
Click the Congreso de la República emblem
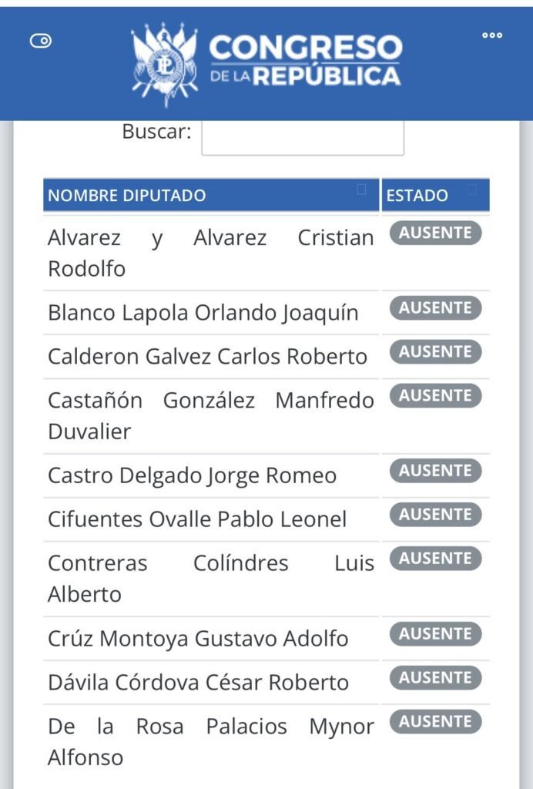tap(164, 65)
